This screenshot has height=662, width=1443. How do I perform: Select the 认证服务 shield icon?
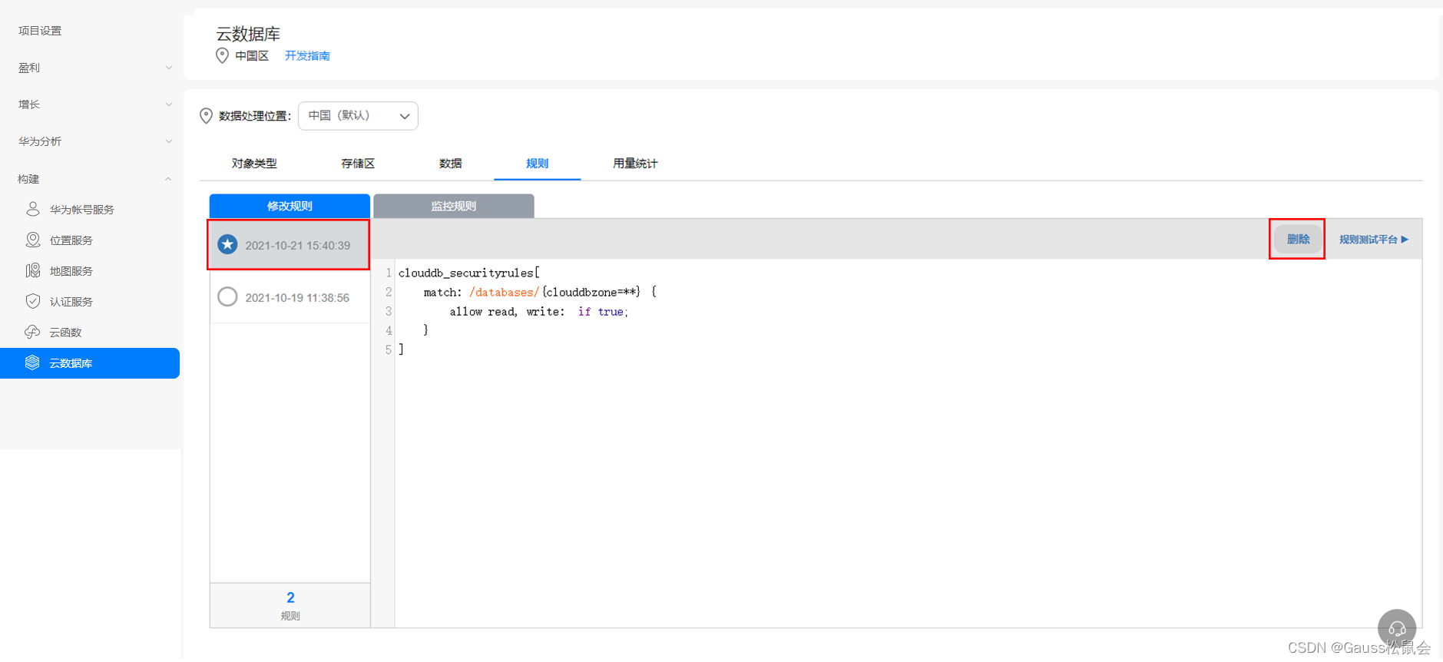[33, 301]
